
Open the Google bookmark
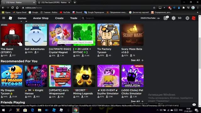[33, 13]
